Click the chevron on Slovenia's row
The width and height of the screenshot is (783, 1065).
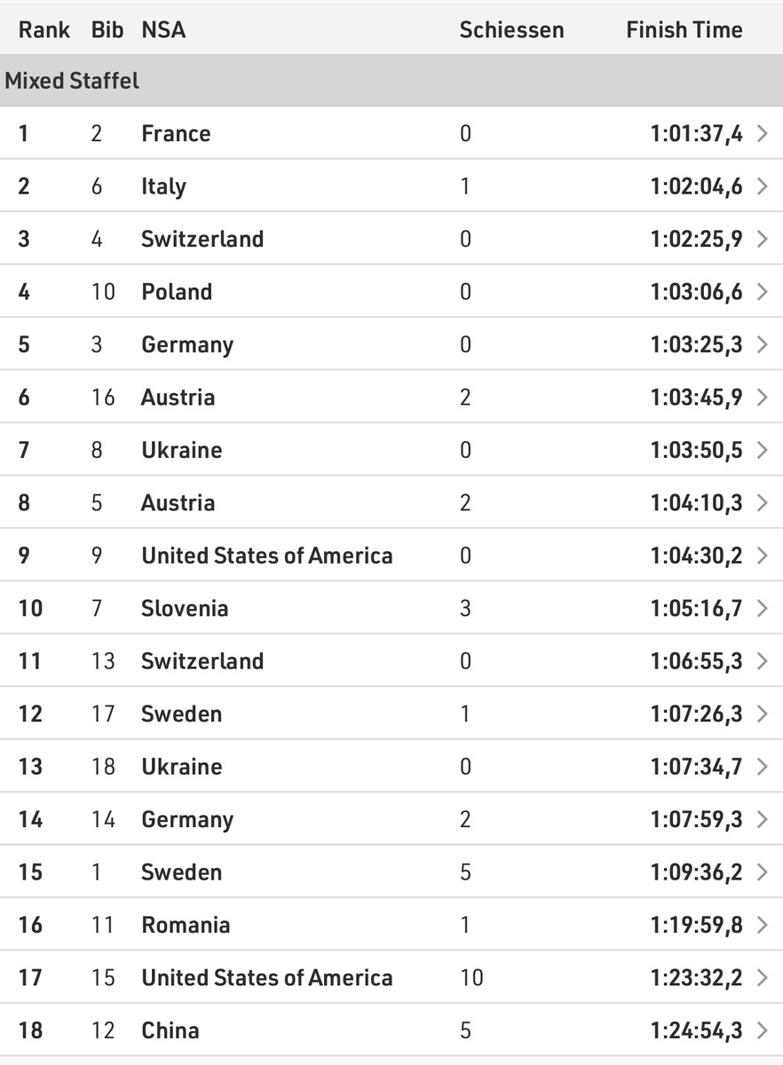tap(762, 609)
